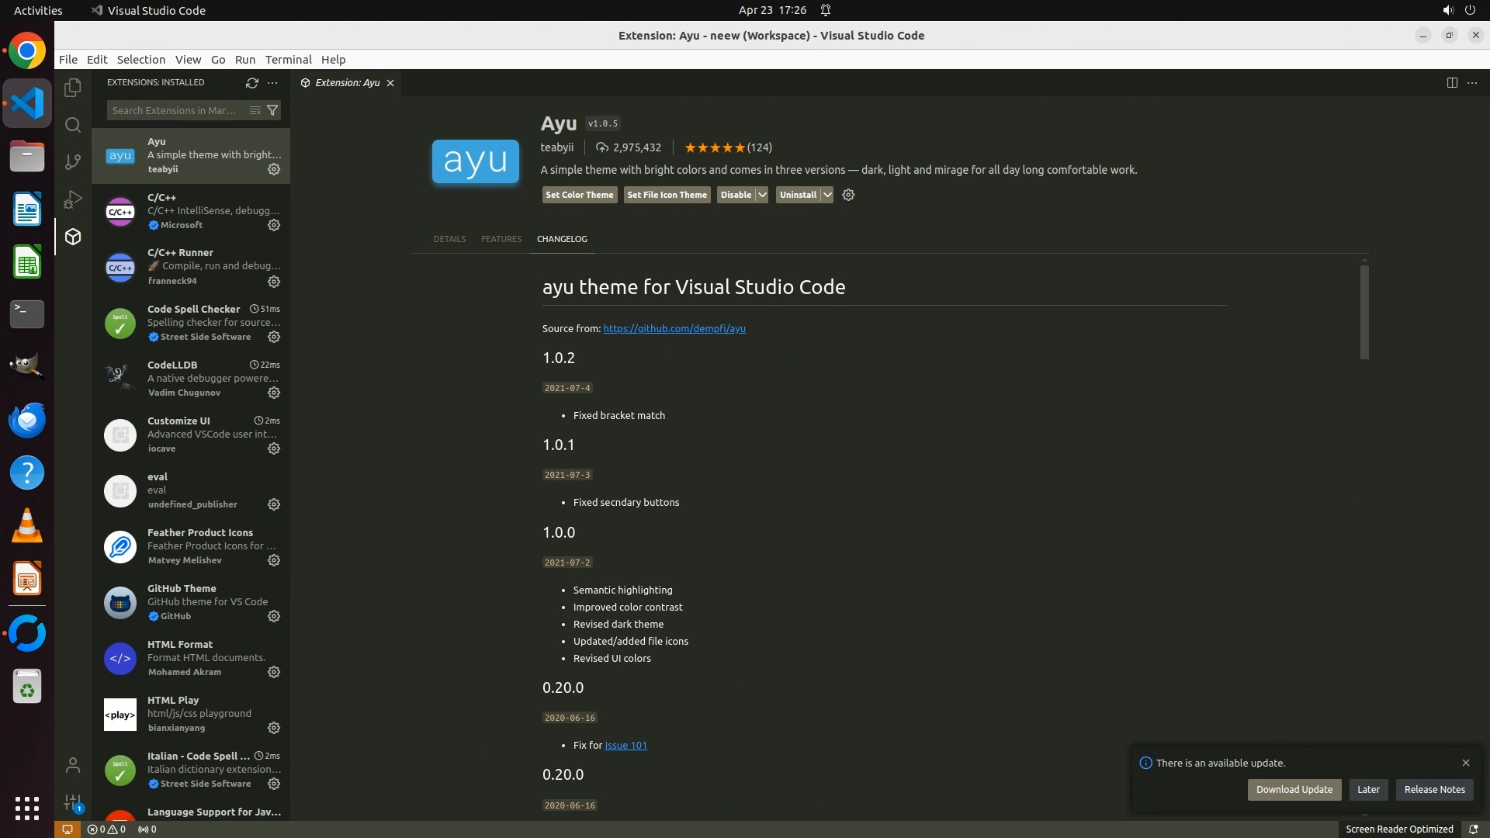Clear extensions search results icon
This screenshot has height=838, width=1490.
pos(255,110)
